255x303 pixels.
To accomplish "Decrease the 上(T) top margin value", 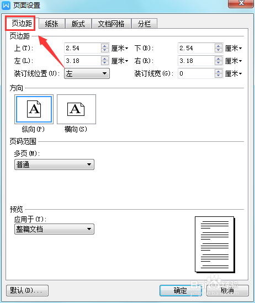I will (x=105, y=50).
